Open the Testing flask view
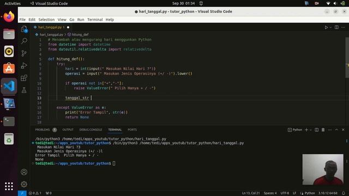 (24, 90)
